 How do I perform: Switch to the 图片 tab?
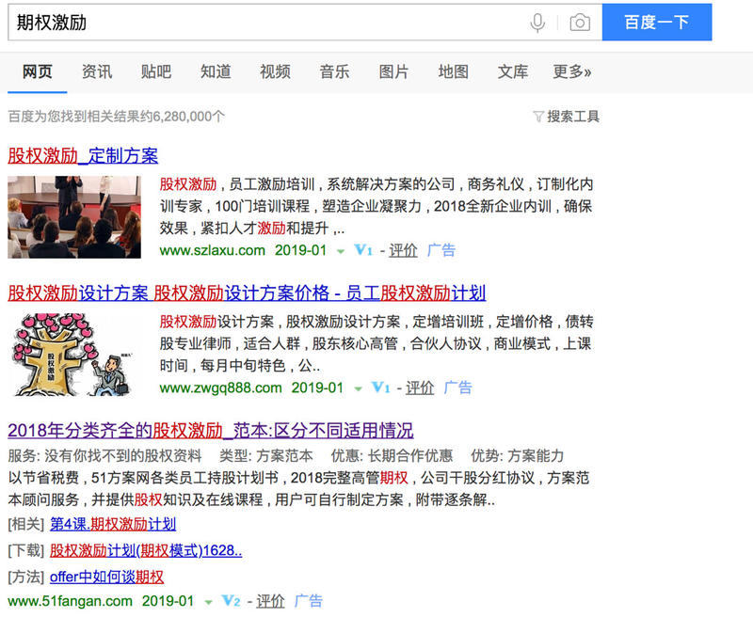tap(393, 71)
